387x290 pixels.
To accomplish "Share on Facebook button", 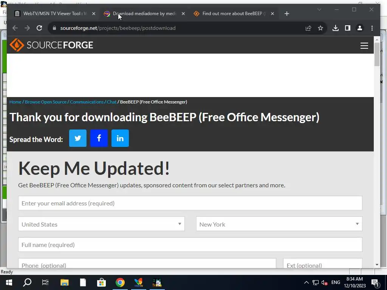I will 99,138.
